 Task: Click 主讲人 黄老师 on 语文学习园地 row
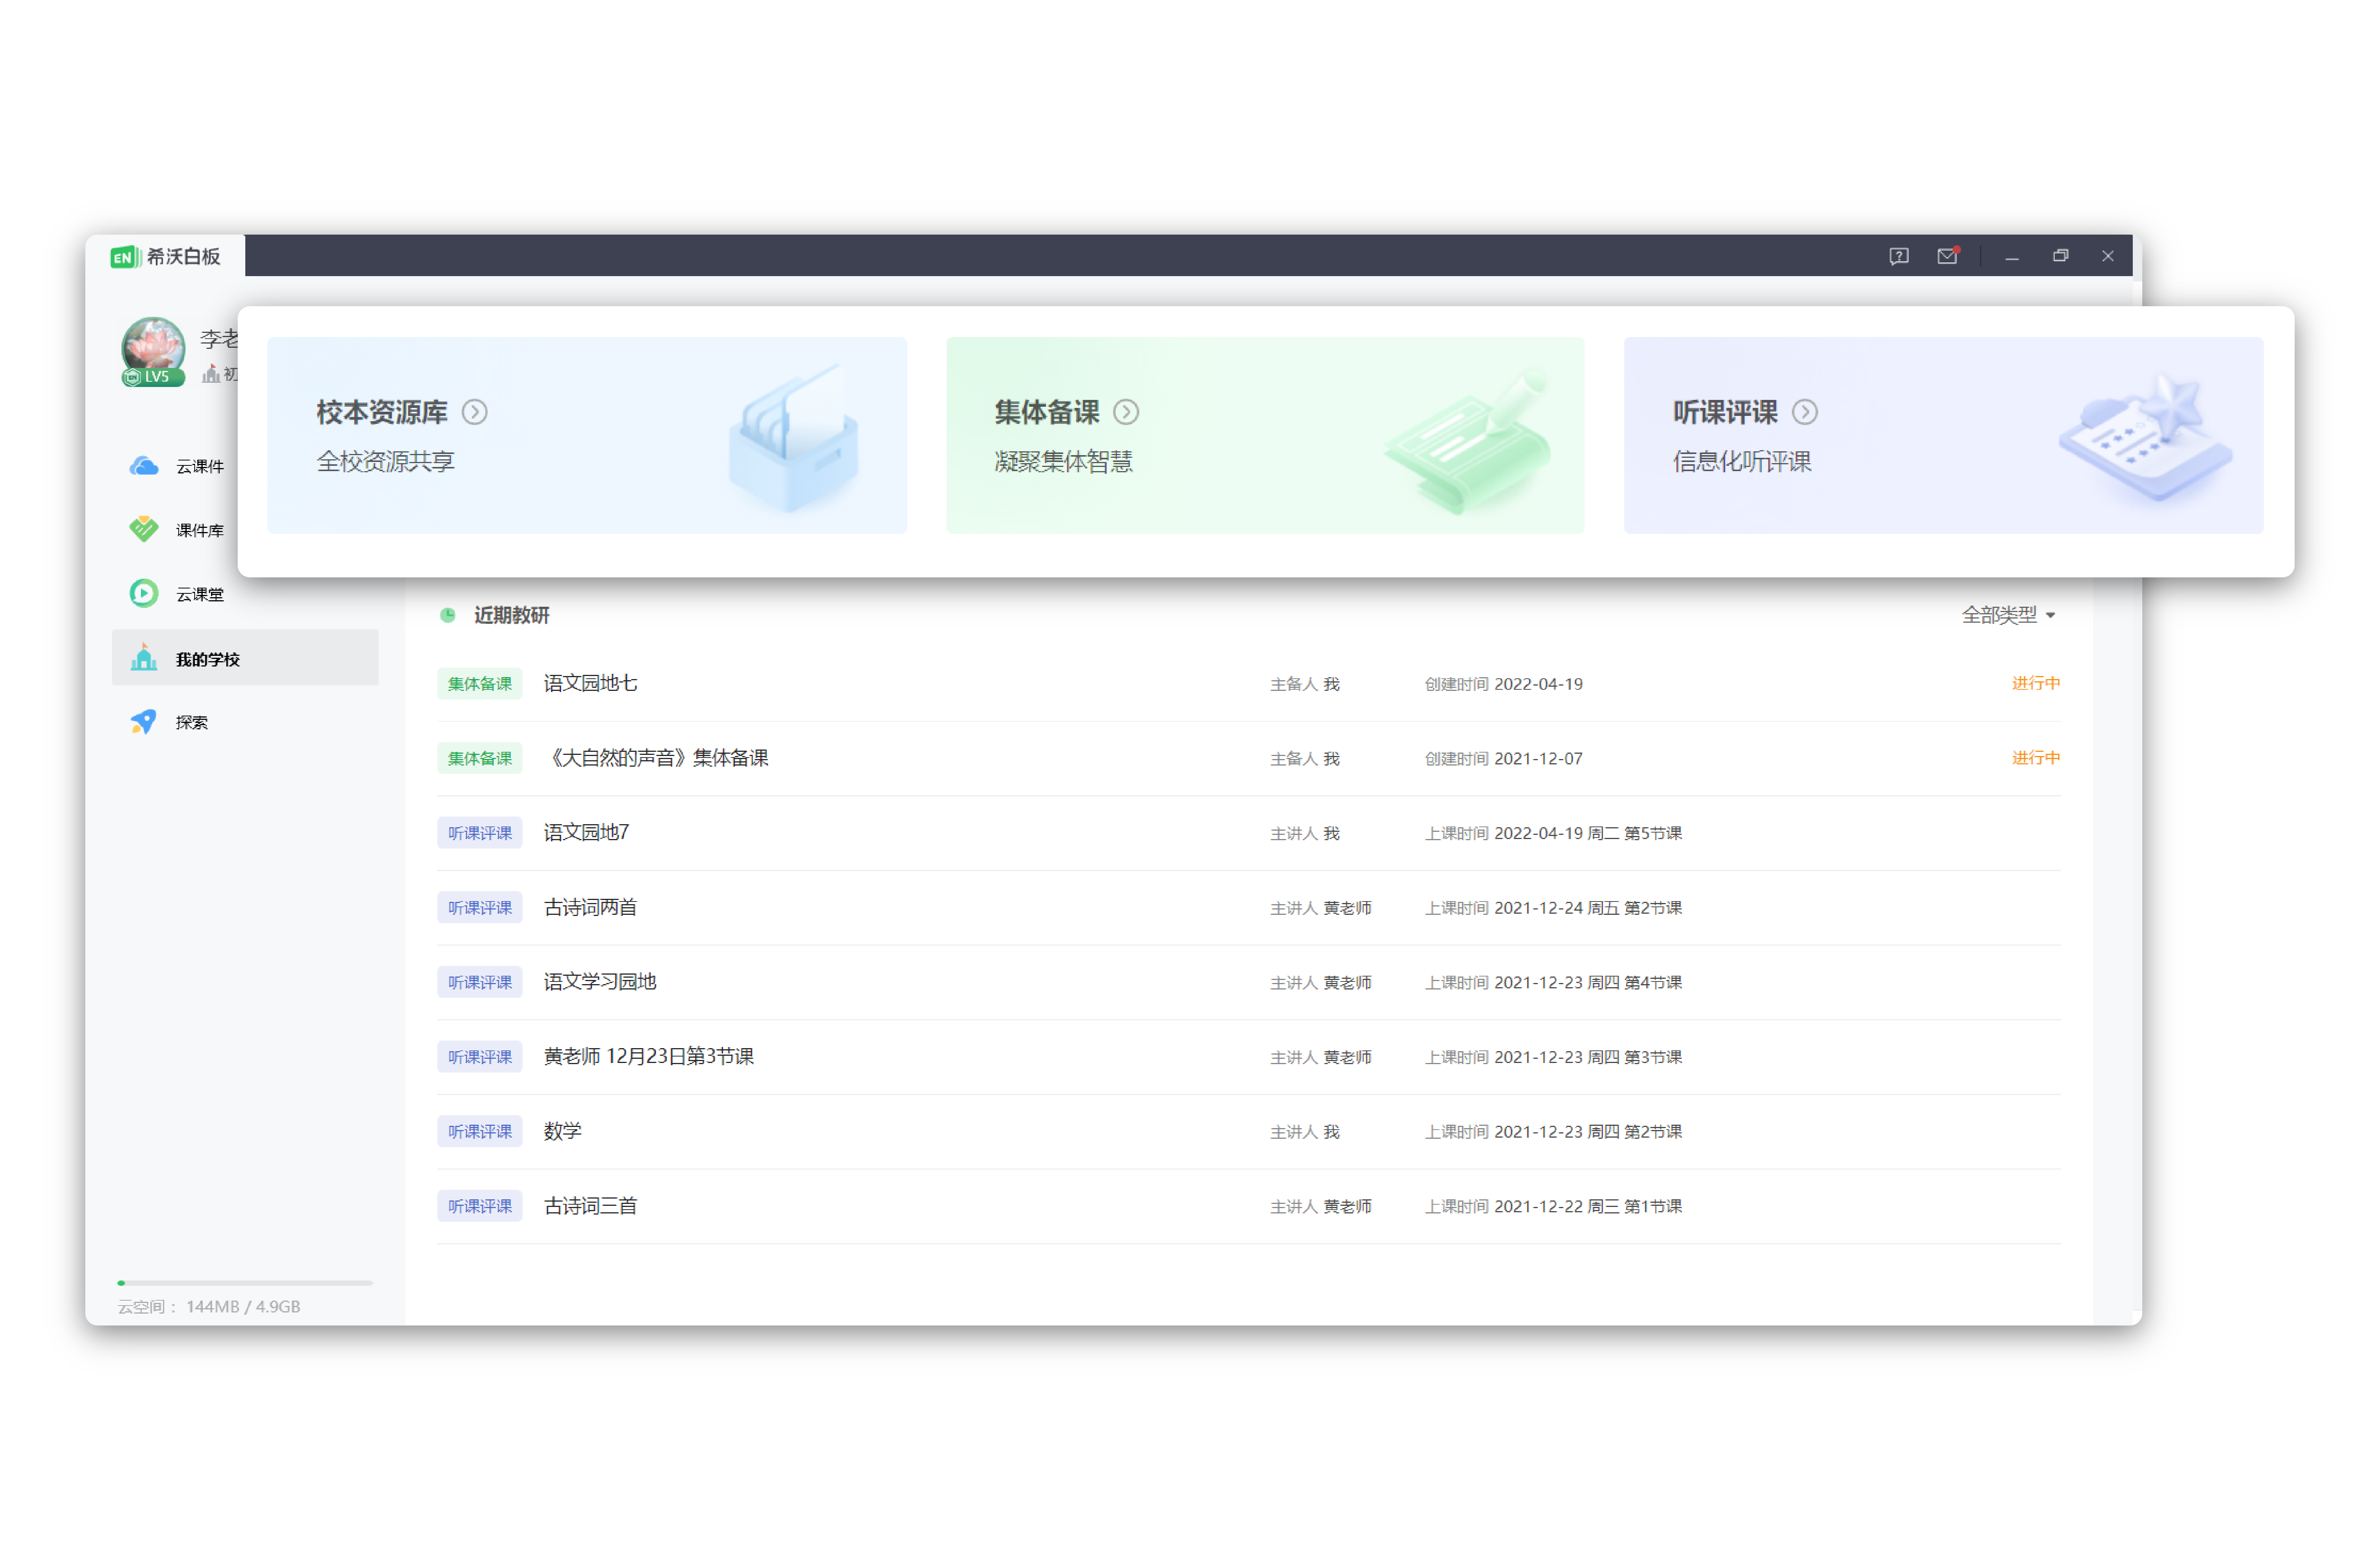coord(1321,983)
